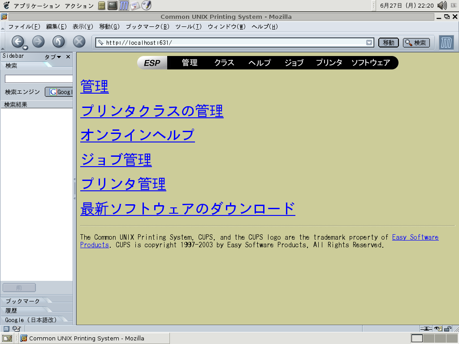This screenshot has height=344, width=459.
Task: Launch the file cabinet home folder icon
Action: coord(102,5)
